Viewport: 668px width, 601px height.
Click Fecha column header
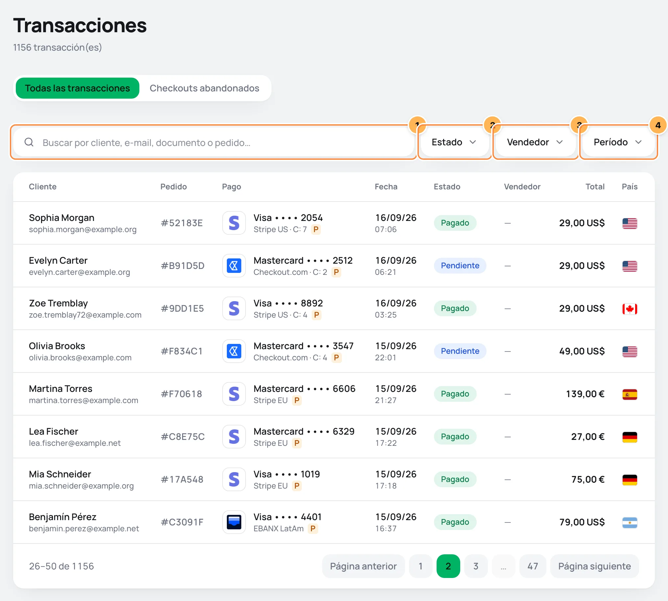point(386,186)
